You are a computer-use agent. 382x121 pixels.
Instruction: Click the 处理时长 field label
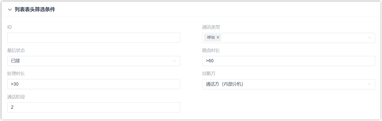[16, 74]
